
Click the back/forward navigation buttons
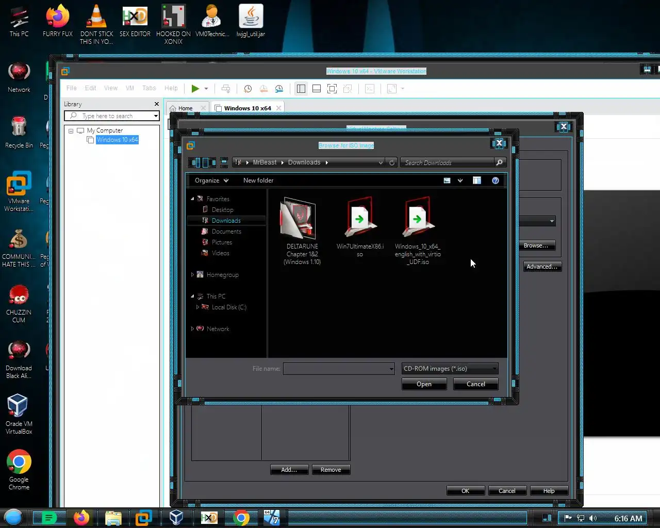(202, 162)
